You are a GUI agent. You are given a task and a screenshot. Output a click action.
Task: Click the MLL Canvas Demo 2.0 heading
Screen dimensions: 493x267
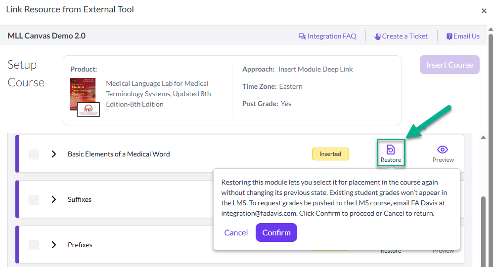[x=46, y=36]
